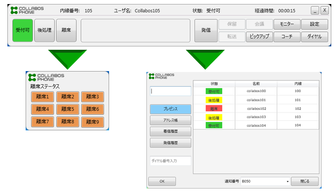
Task: Set status to 受付可 (green button)
Action: click(x=23, y=30)
